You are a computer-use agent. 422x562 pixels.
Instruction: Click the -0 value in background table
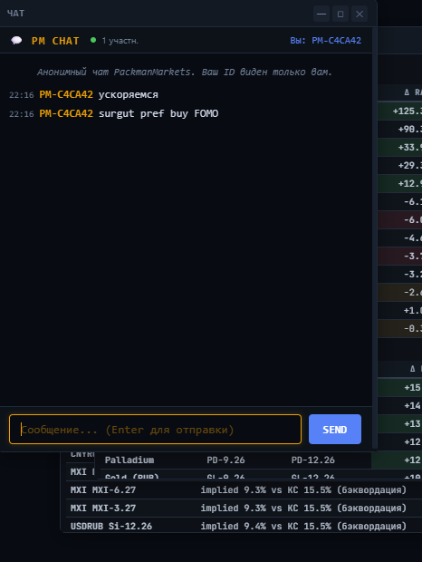[413, 329]
